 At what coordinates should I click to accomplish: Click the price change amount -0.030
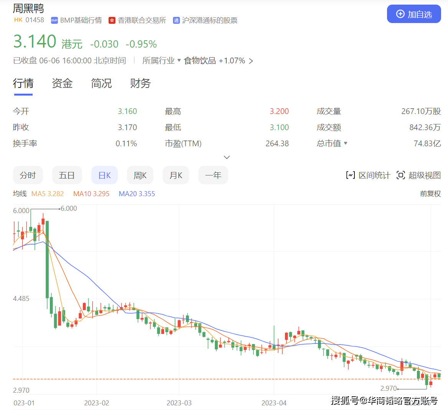click(104, 44)
